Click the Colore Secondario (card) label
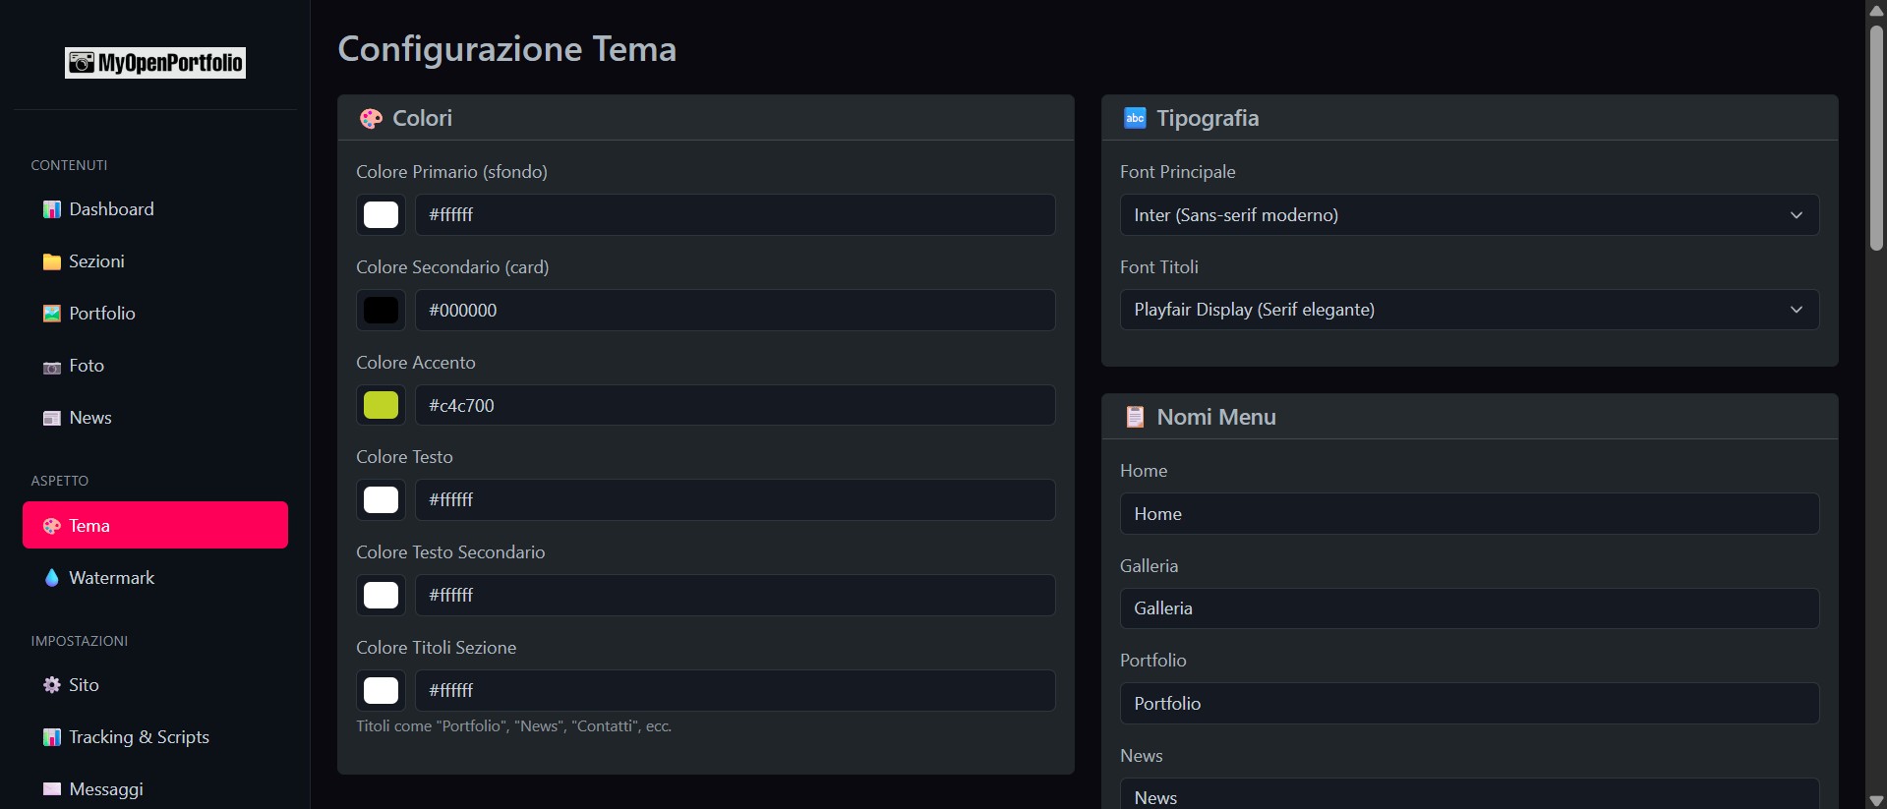Screen dimensions: 1887x809 (x=452, y=267)
